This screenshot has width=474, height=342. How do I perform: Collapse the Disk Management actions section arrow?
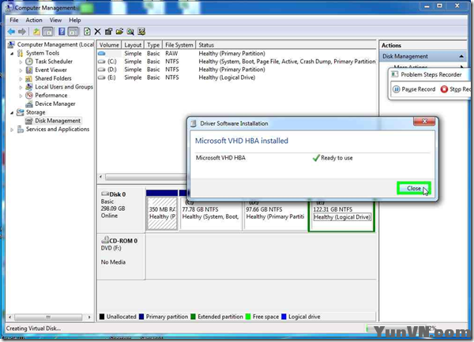(x=461, y=56)
